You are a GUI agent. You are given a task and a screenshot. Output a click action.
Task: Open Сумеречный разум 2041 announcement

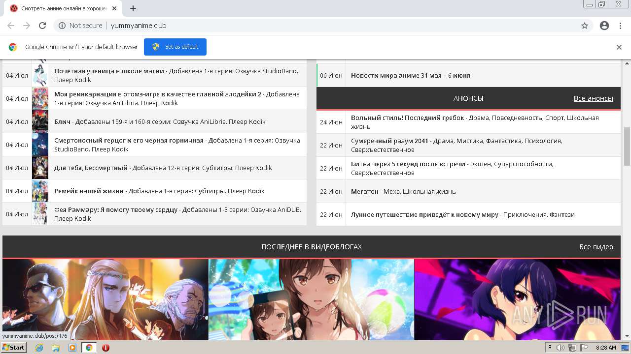pyautogui.click(x=389, y=141)
